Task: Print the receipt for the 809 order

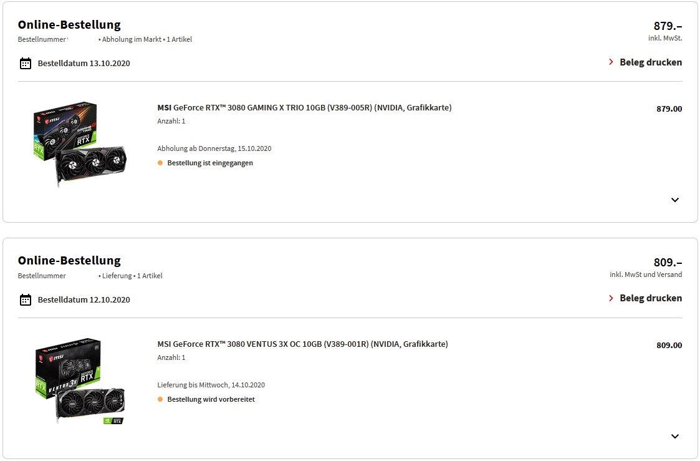Action: click(x=651, y=298)
